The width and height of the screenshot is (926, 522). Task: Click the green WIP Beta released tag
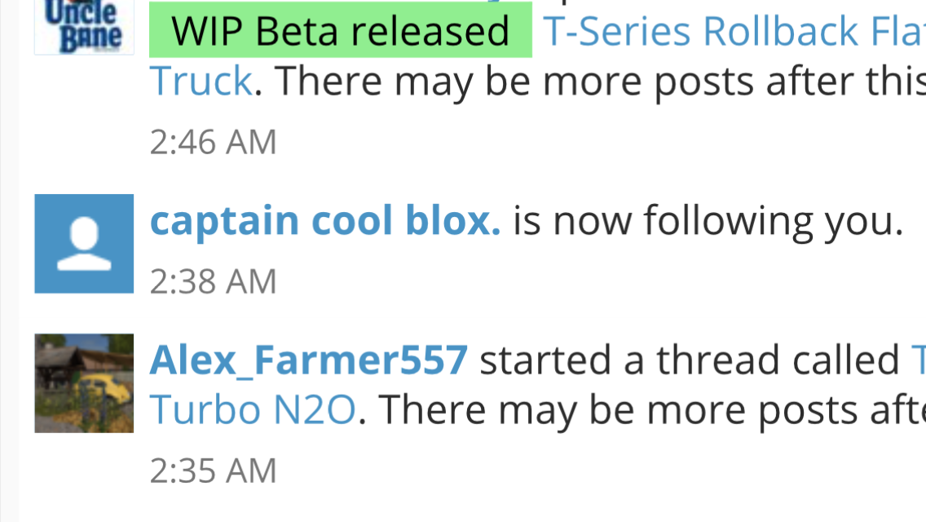click(x=340, y=30)
